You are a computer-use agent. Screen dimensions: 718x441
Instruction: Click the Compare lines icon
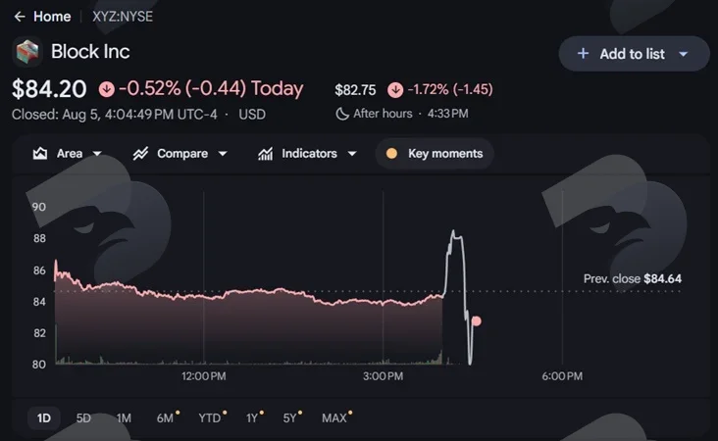[140, 153]
